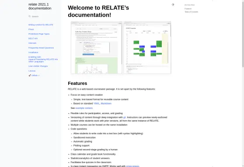Follow the YAML link
Image resolution: width=244 pixels, height=167 pixels.
pos(97,104)
